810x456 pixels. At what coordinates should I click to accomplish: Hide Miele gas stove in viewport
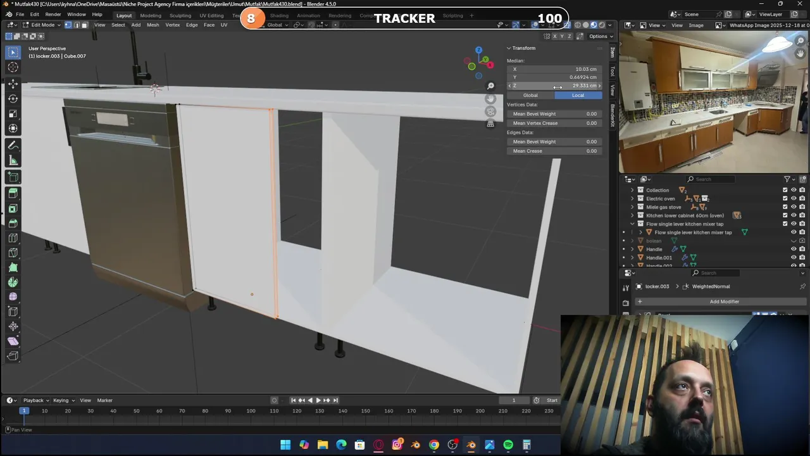pos(794,207)
